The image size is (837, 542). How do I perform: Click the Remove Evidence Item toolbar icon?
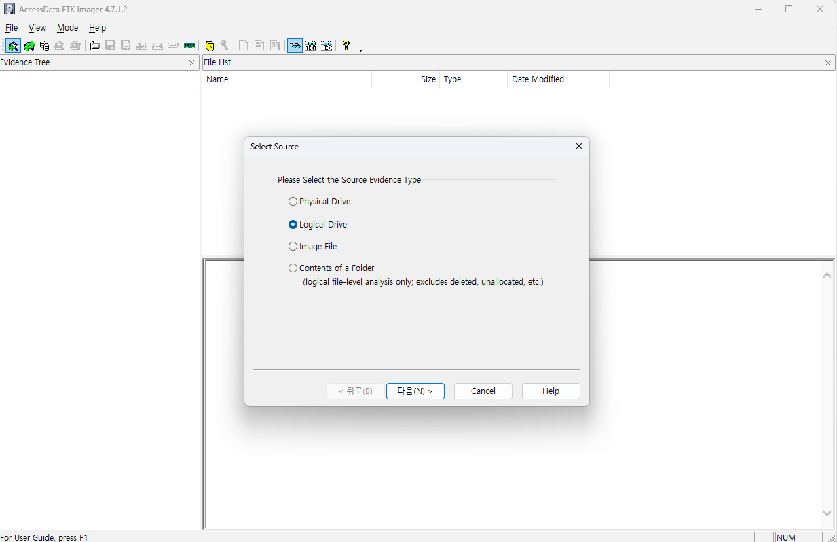[x=60, y=46]
